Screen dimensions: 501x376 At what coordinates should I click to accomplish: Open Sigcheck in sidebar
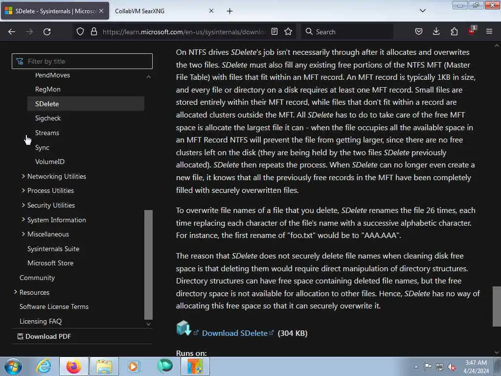click(x=48, y=118)
